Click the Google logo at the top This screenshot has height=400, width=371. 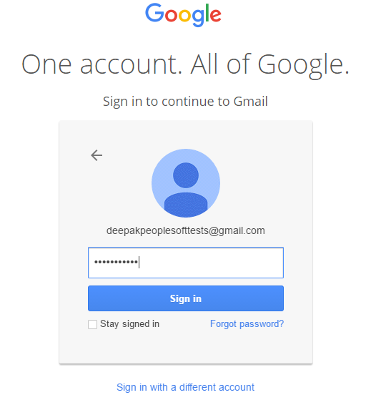[183, 15]
